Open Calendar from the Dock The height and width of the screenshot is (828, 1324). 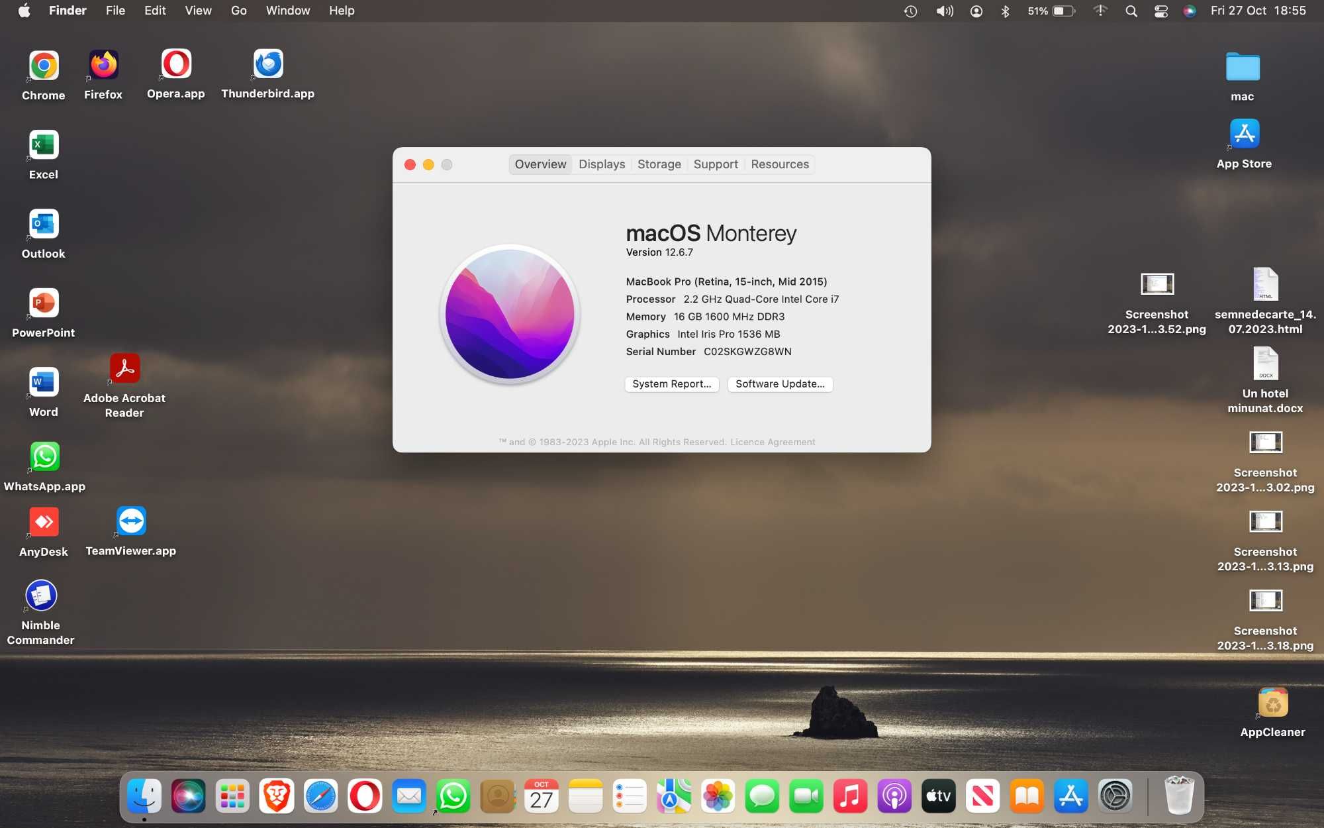click(x=542, y=796)
